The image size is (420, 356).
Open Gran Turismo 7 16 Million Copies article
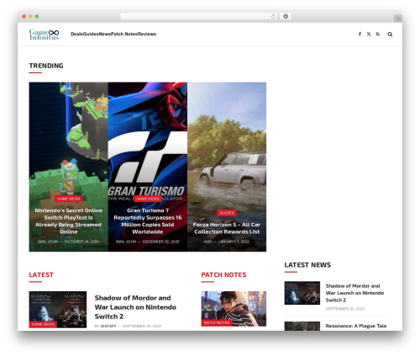coord(148,221)
